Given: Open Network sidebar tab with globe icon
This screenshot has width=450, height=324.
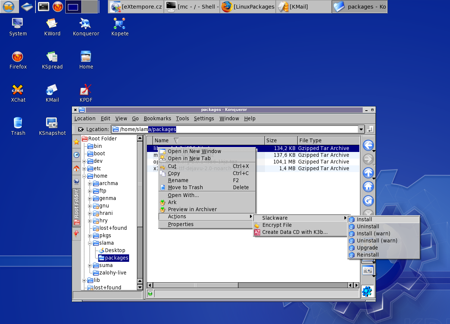Looking at the screenshot, I should click(76, 181).
